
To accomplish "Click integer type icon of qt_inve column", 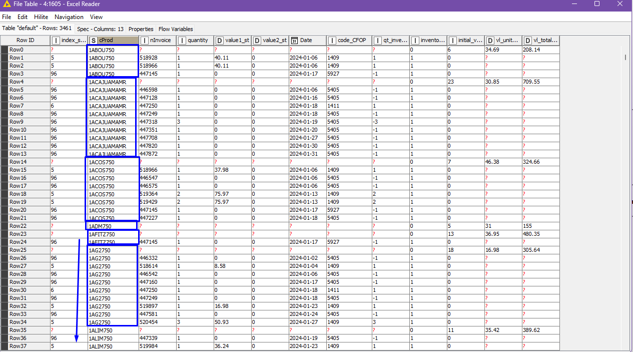I will point(377,40).
